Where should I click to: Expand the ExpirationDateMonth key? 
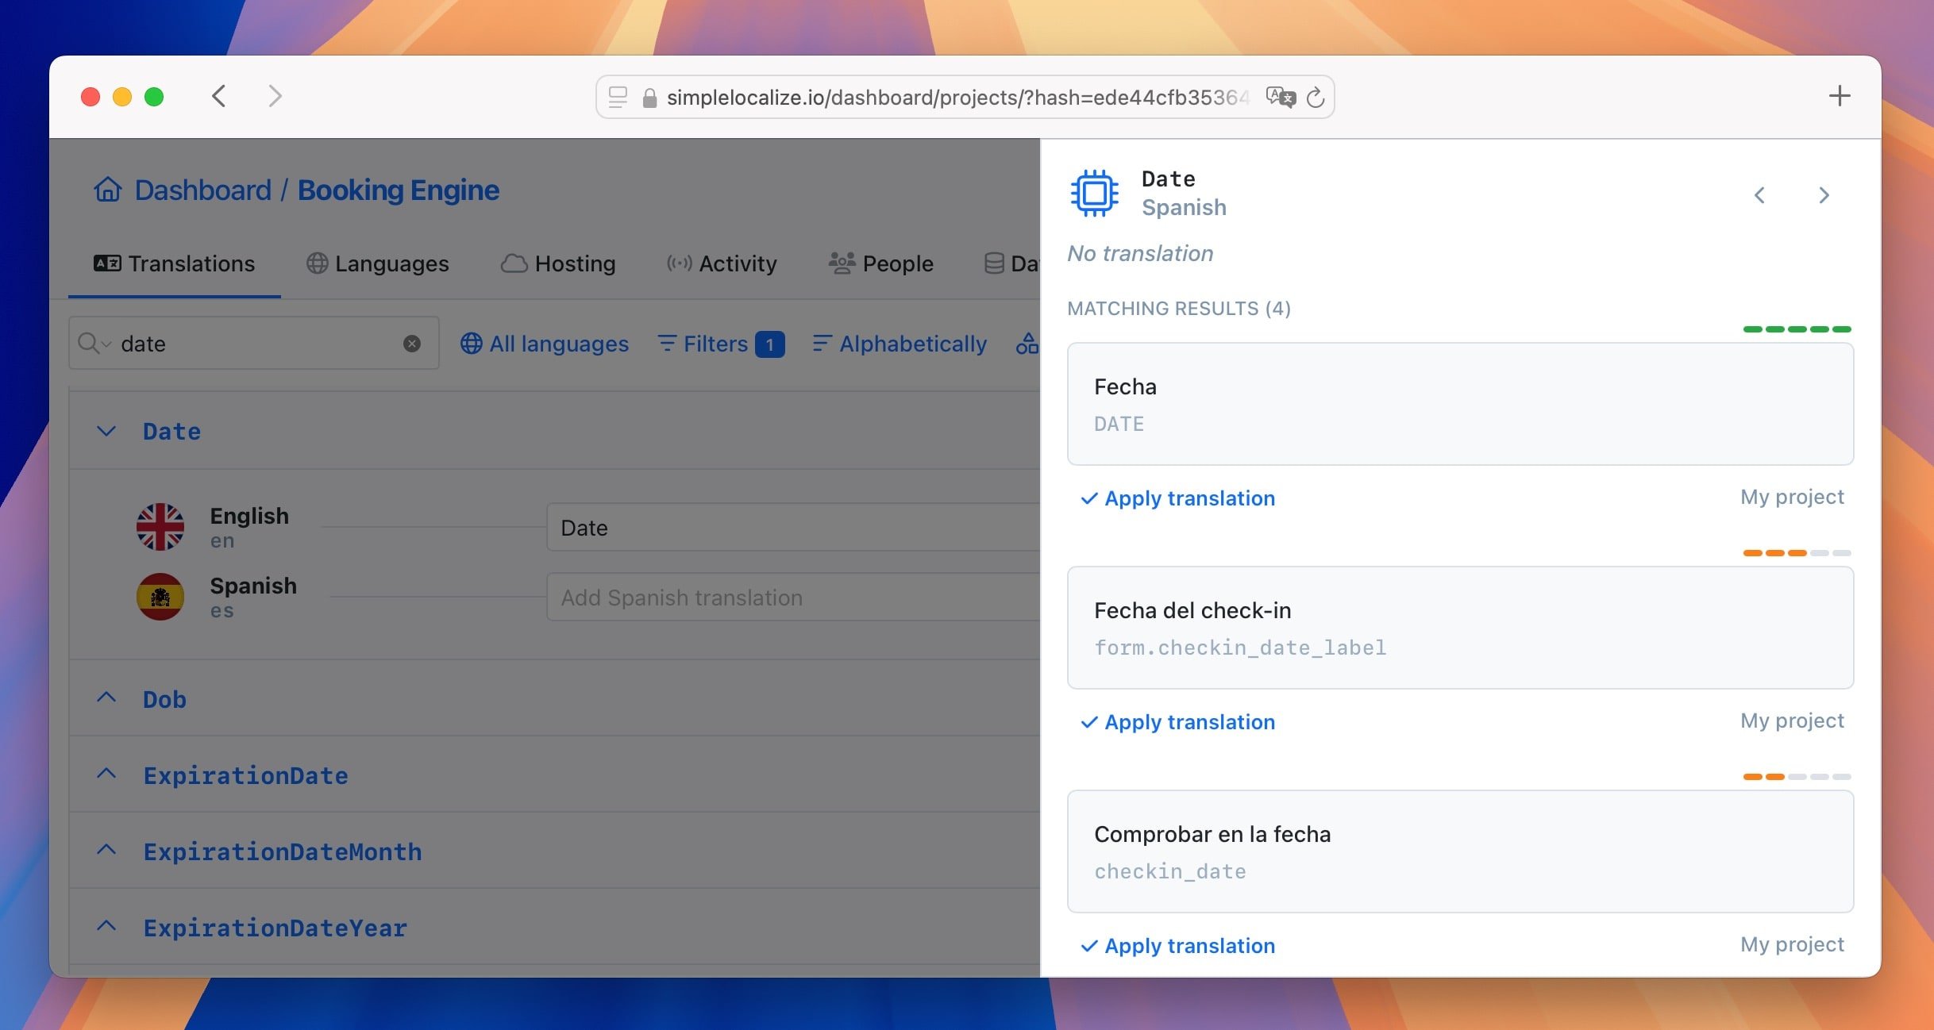tap(106, 851)
